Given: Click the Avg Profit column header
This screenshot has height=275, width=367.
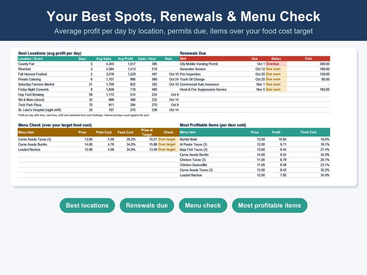Looking at the screenshot, I should click(x=125, y=59).
